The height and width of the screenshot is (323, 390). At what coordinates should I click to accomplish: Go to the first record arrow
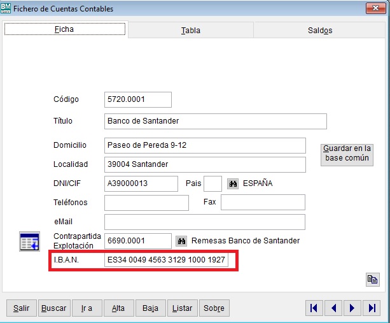click(x=314, y=308)
